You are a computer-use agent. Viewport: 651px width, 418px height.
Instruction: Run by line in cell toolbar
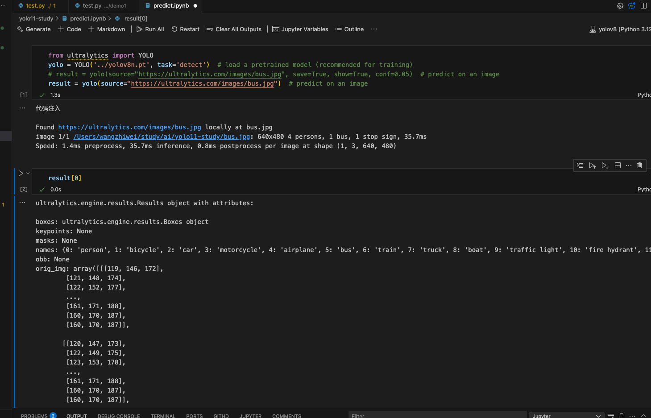(x=580, y=166)
